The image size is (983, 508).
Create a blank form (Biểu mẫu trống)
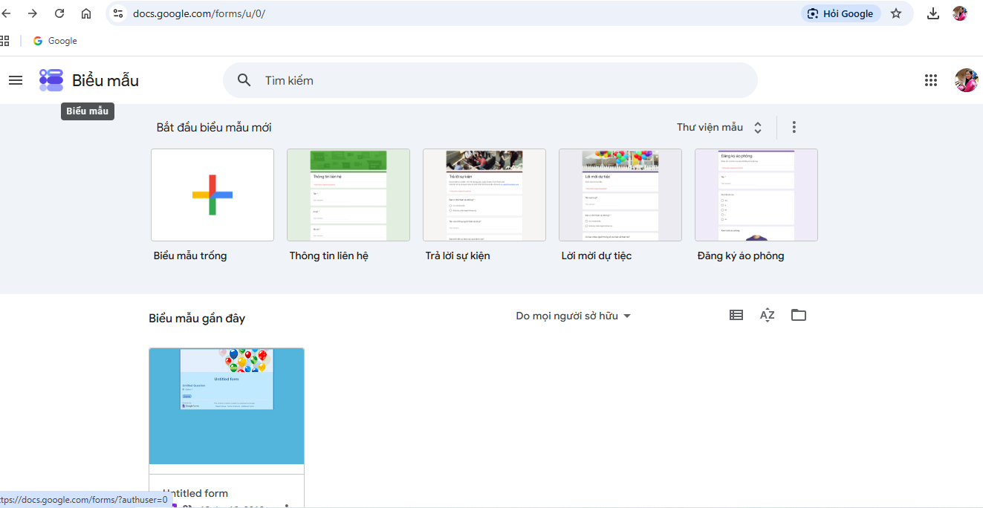(213, 195)
